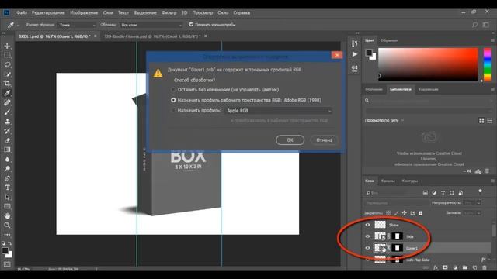Select the Move tool

click(7, 46)
